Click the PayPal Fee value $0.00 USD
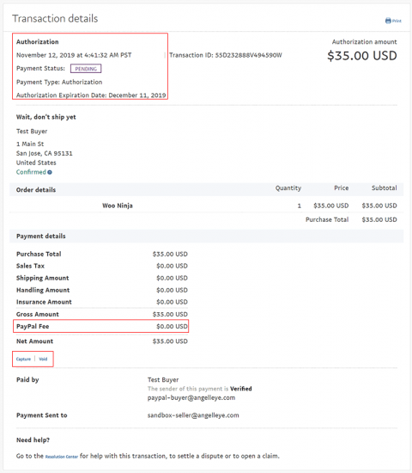412x473 pixels. click(172, 327)
